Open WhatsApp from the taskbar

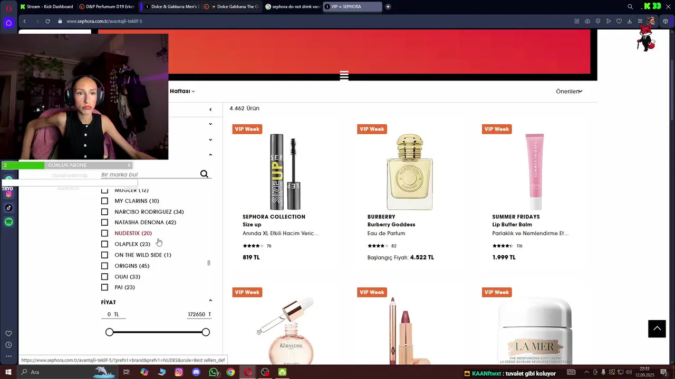pyautogui.click(x=214, y=372)
